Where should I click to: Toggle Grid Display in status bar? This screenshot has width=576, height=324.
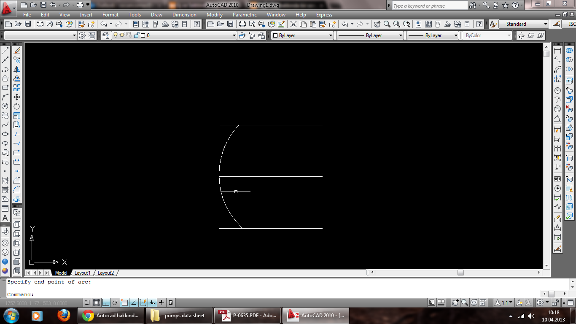coord(96,302)
